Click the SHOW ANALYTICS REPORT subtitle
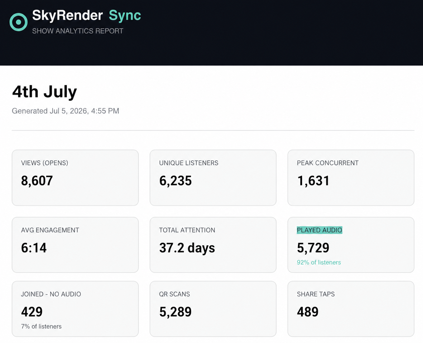423x343 pixels. point(78,31)
